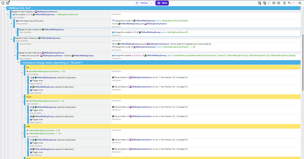This screenshot has height=159, width=304.
Task: Click the vertical scrollbar of the events sheet
Action: tap(303, 62)
